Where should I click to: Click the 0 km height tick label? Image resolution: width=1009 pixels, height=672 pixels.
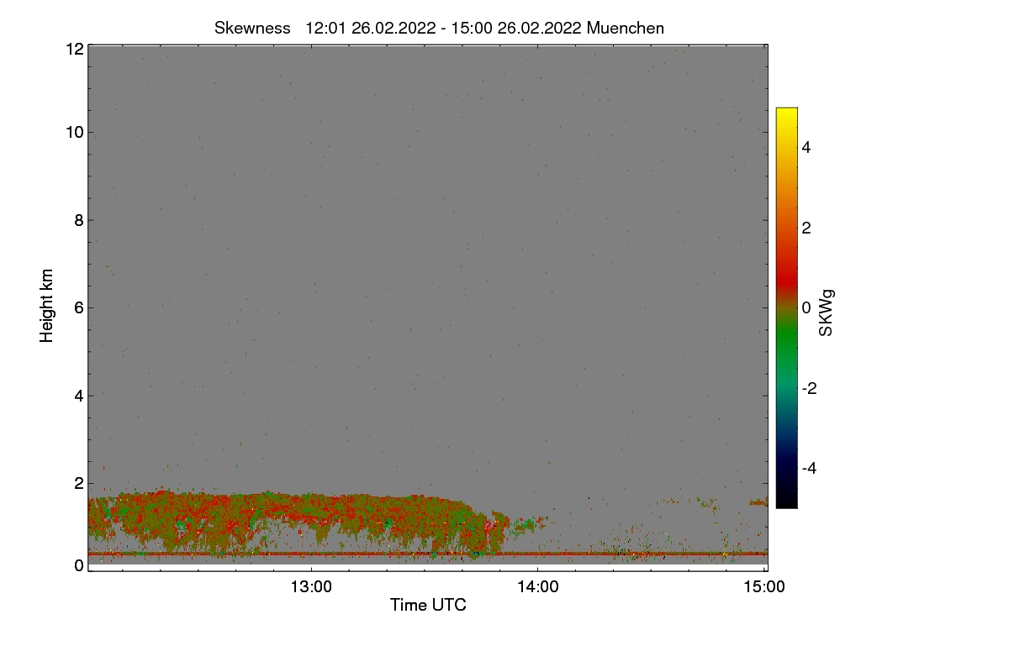79,565
